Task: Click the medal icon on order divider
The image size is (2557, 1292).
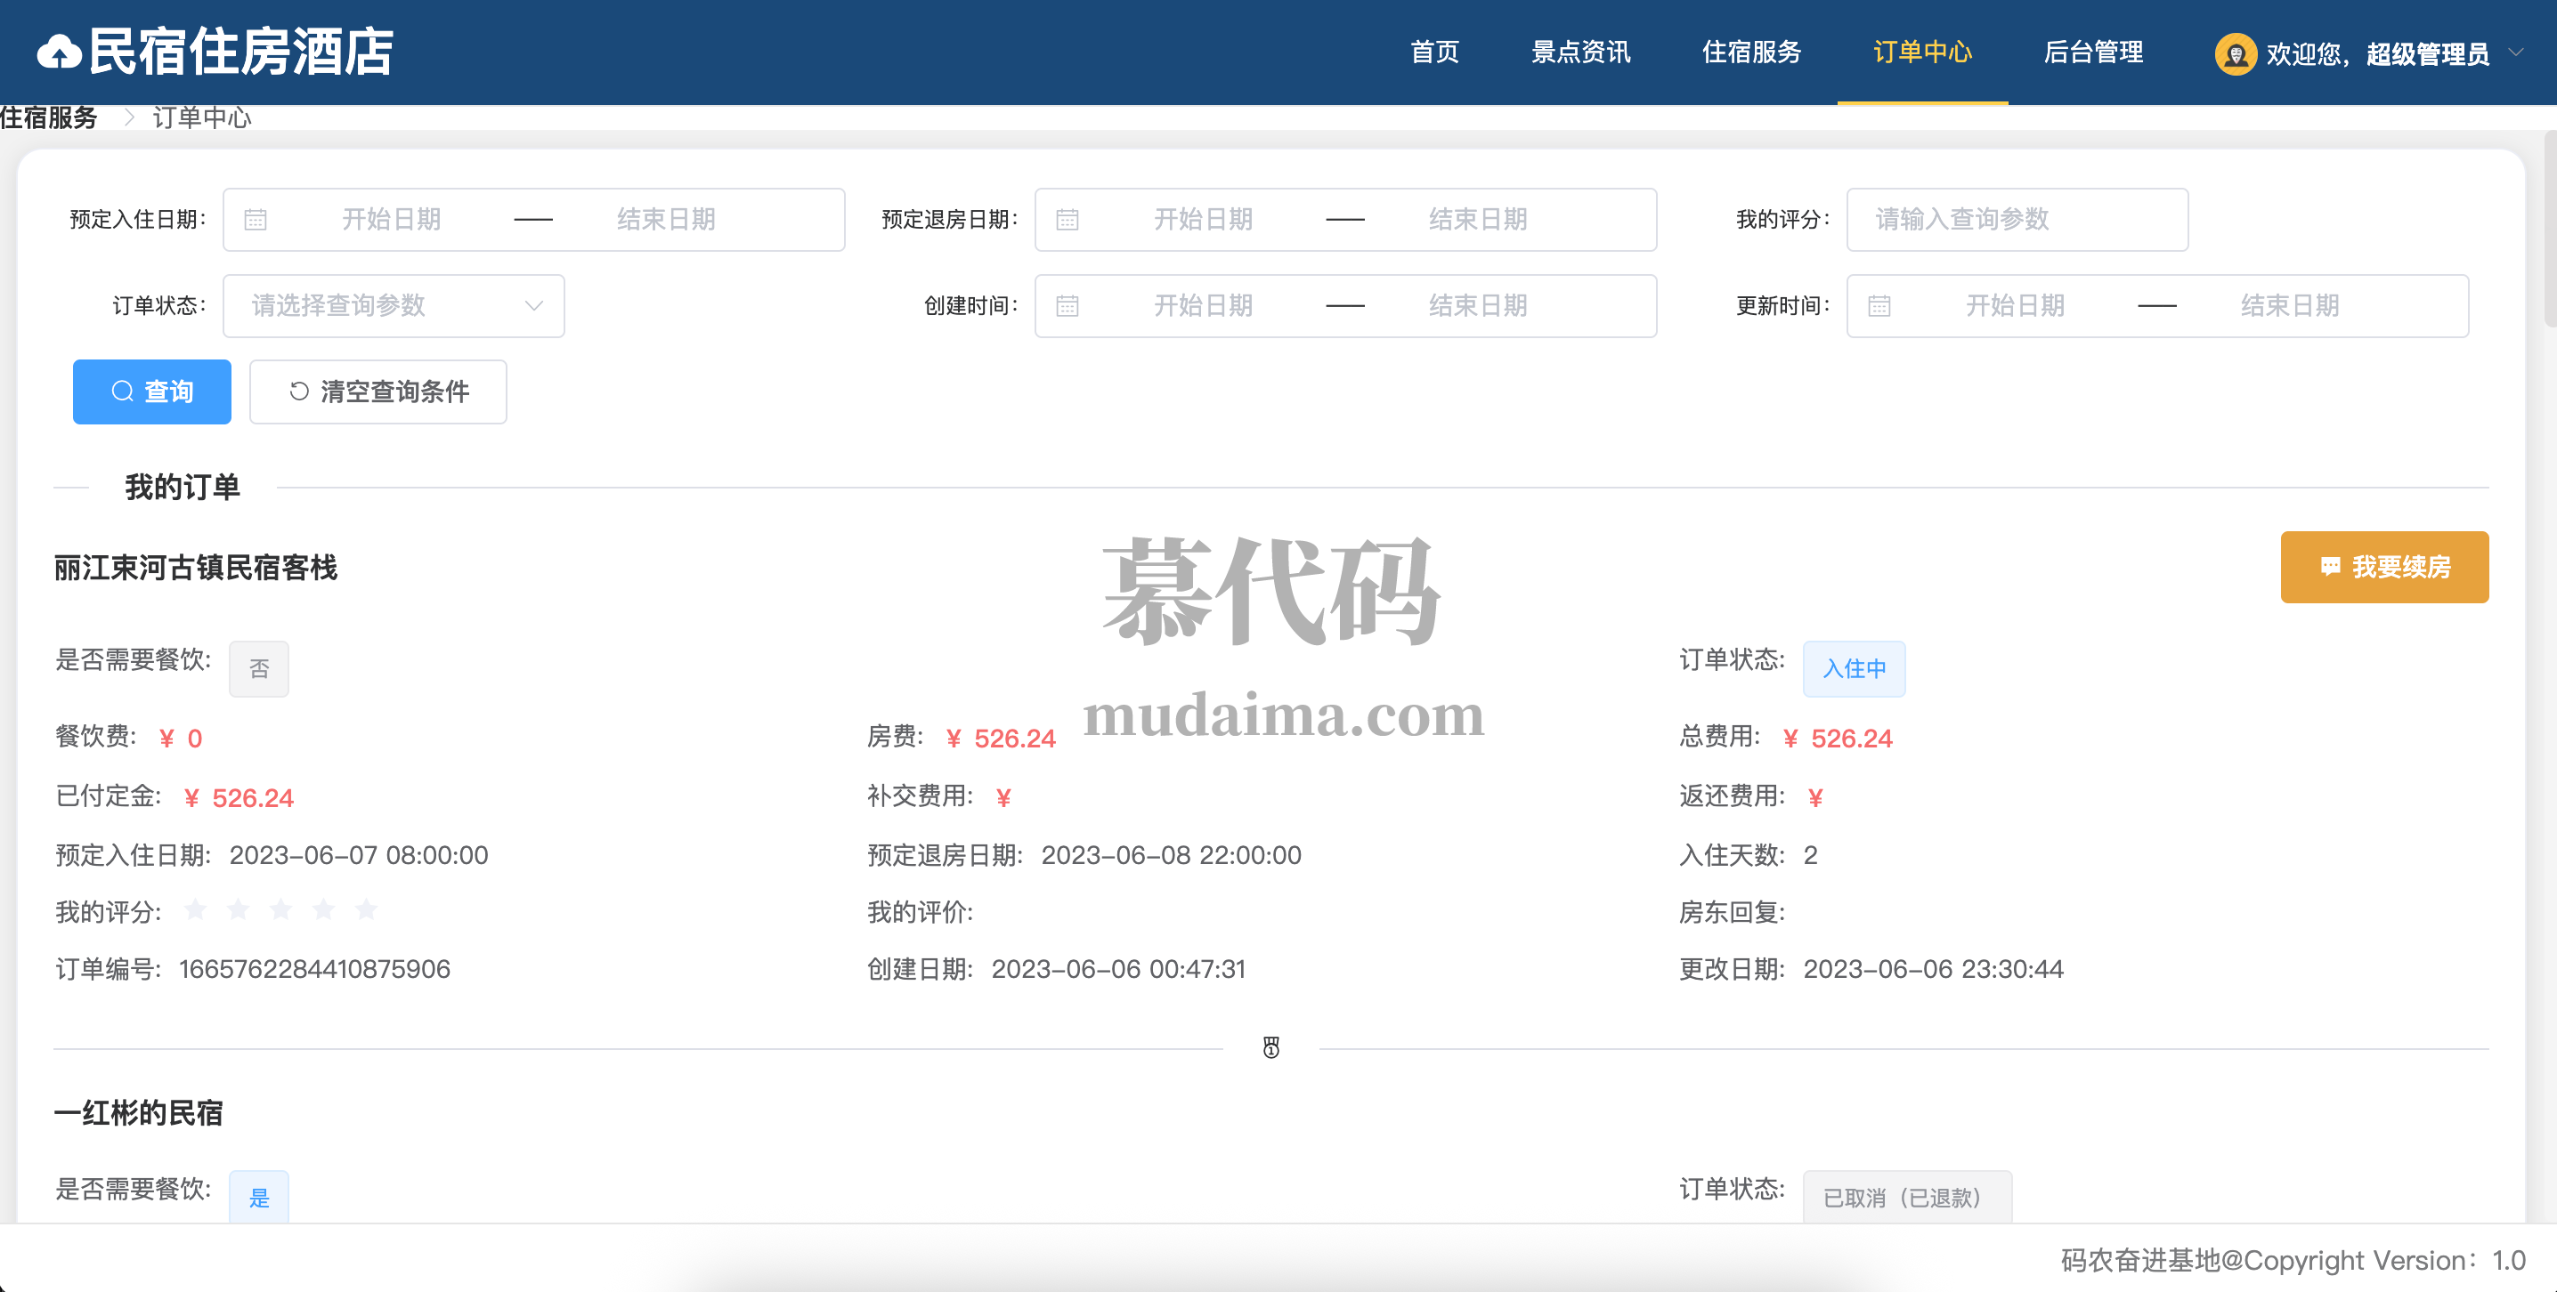Action: 1270,1048
